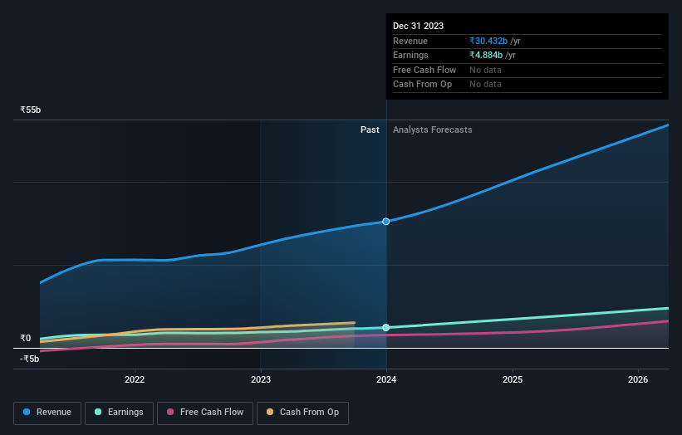682x435 pixels.
Task: Click the orange Cash From Op legend dot
Action: [x=270, y=412]
